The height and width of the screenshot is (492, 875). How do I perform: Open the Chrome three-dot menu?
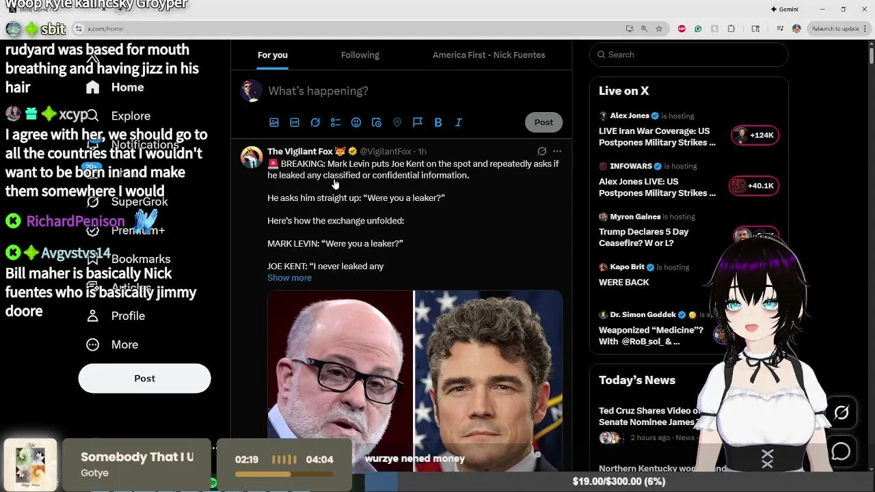(867, 29)
